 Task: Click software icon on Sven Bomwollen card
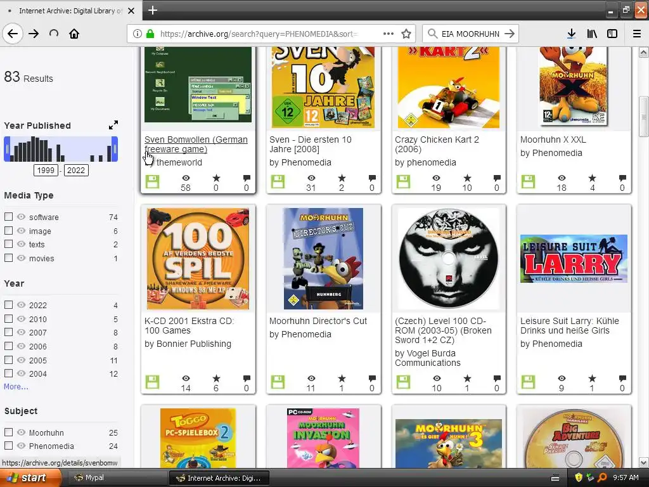tap(152, 181)
